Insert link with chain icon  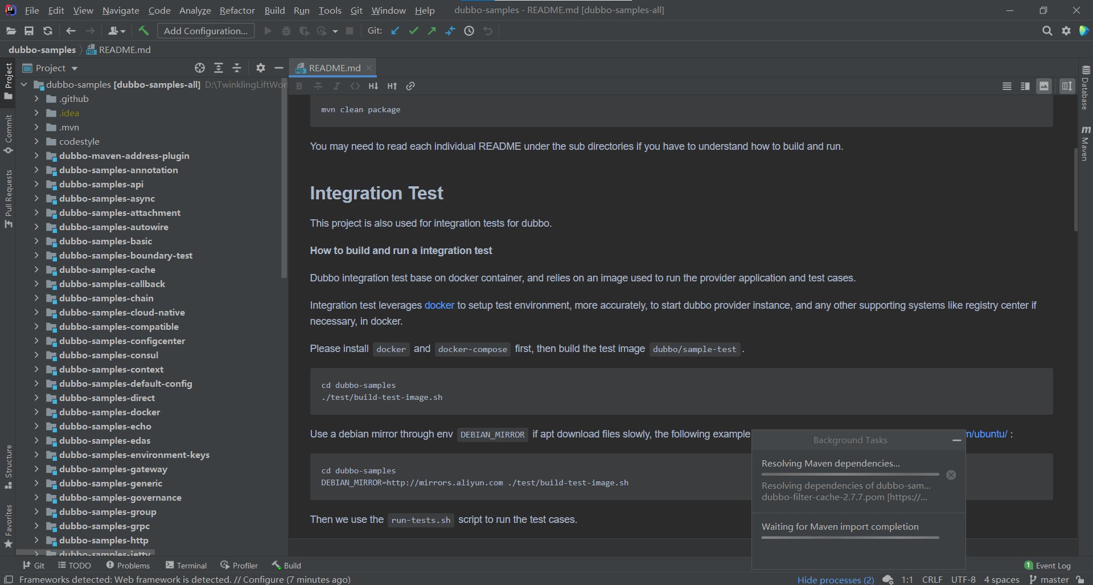pyautogui.click(x=410, y=86)
